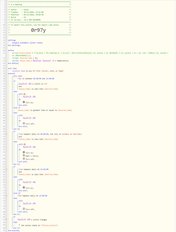Select the Wait 1 hours clock icon
Viewport: 176px width, 232px height.
point(24,155)
